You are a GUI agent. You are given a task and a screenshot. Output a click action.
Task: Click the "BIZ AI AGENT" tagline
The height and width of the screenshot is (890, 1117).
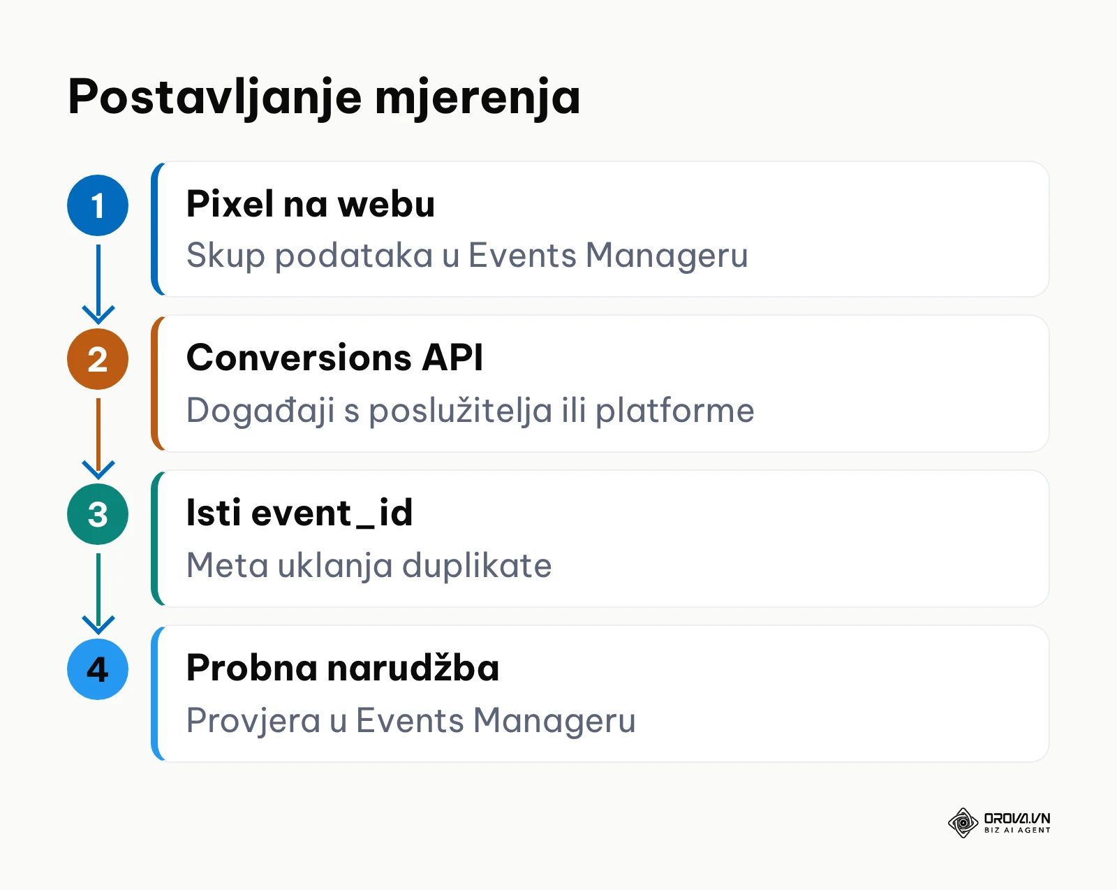1017,830
